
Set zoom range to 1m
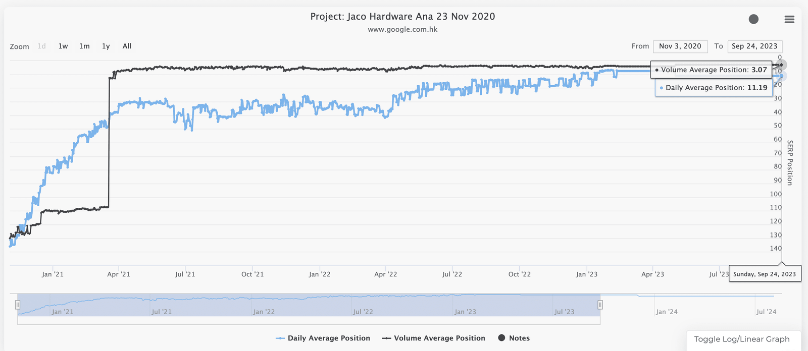(84, 46)
